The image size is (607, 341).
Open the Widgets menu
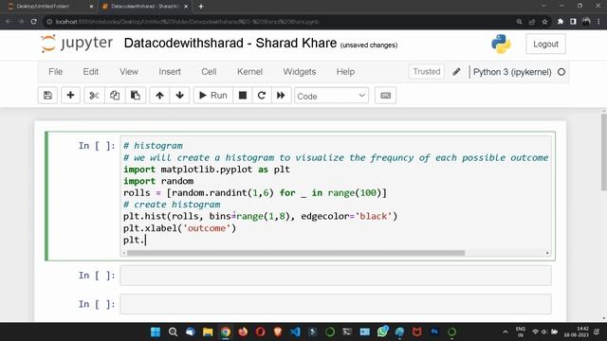(x=300, y=72)
